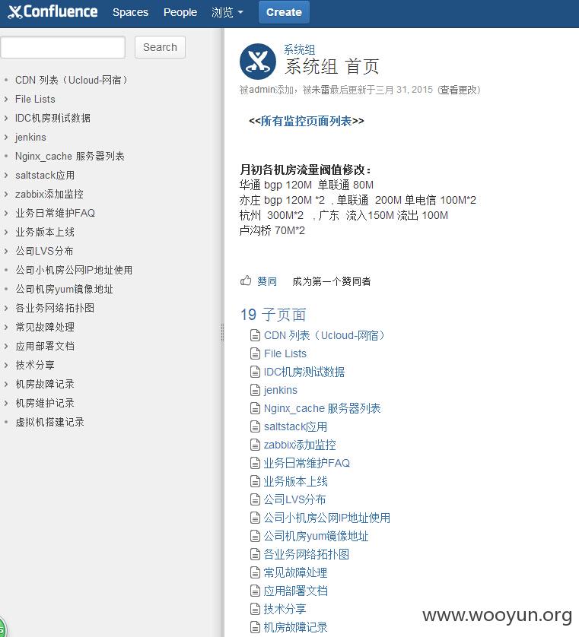Click page icon beside 应用部署文档 child page
This screenshot has height=637, width=579.
click(x=255, y=591)
